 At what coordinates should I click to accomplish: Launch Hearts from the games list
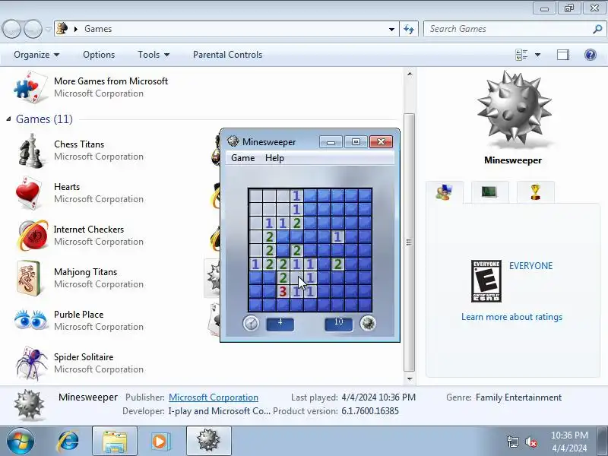[x=28, y=193]
